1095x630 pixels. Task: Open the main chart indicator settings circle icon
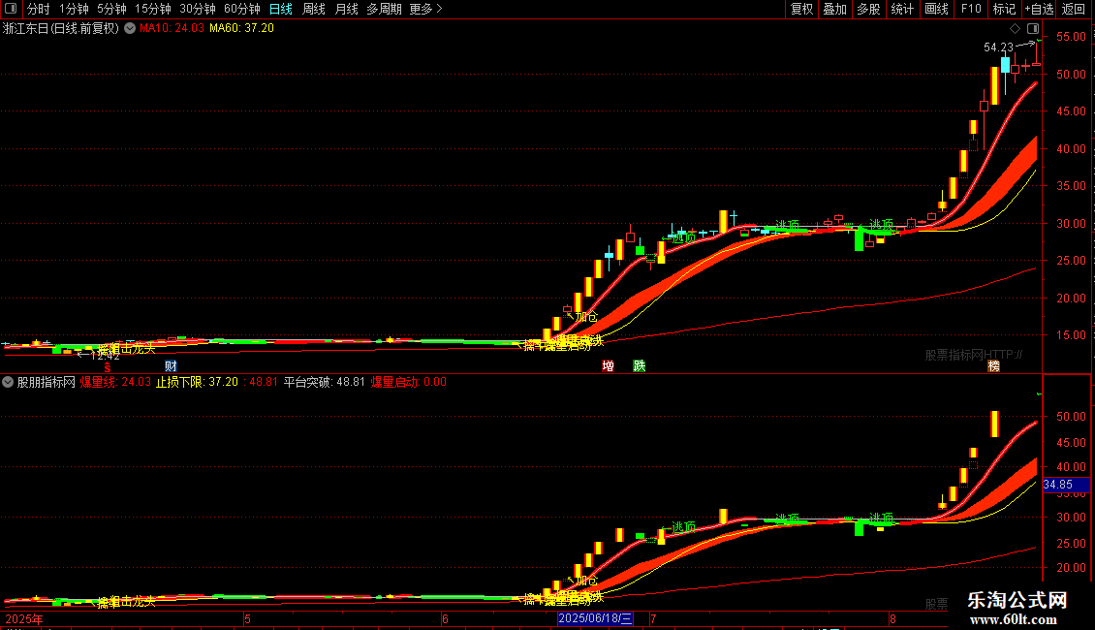(x=130, y=28)
